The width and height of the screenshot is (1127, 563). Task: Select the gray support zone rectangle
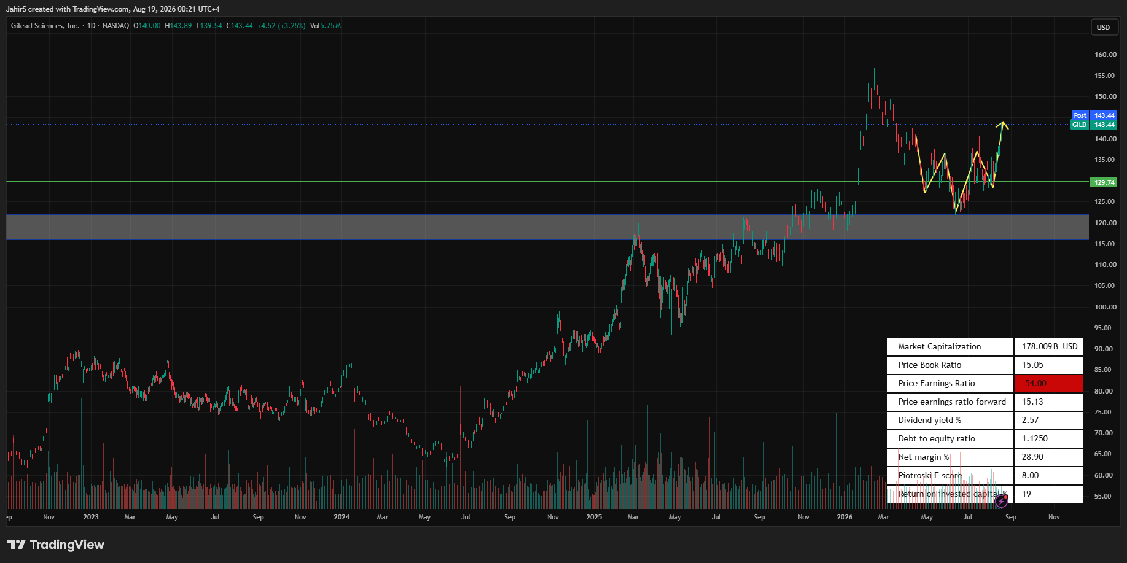coord(547,227)
